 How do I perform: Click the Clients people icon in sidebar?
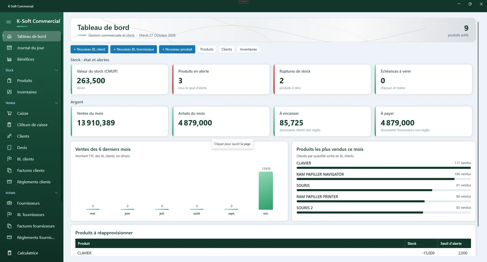pos(9,136)
